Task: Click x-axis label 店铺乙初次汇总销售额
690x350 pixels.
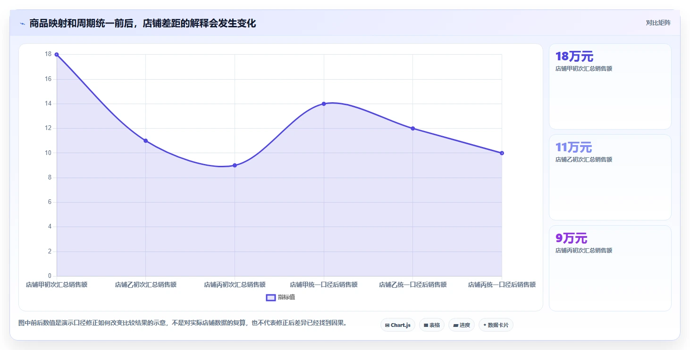Action: [145, 285]
